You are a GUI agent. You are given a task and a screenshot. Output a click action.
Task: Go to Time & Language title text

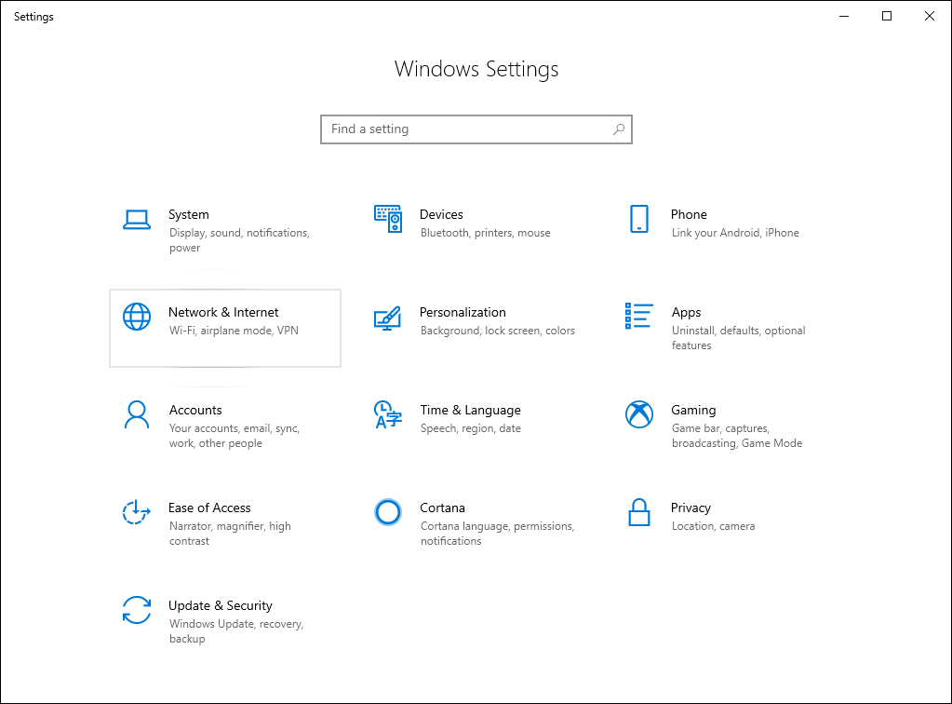point(470,410)
